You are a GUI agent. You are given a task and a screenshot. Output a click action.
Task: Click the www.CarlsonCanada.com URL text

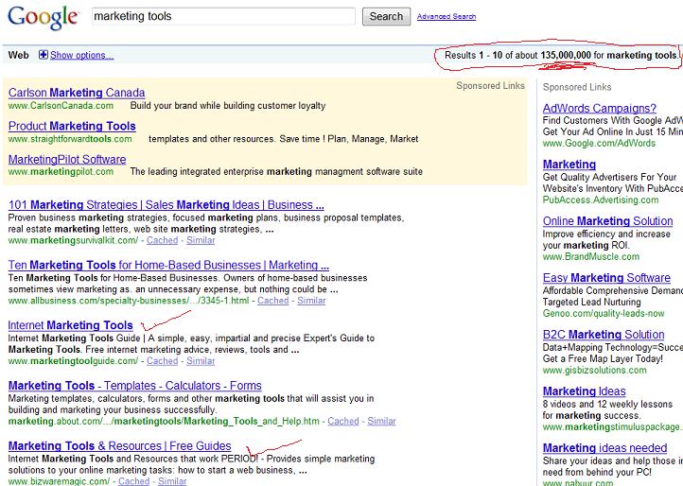[x=61, y=106]
